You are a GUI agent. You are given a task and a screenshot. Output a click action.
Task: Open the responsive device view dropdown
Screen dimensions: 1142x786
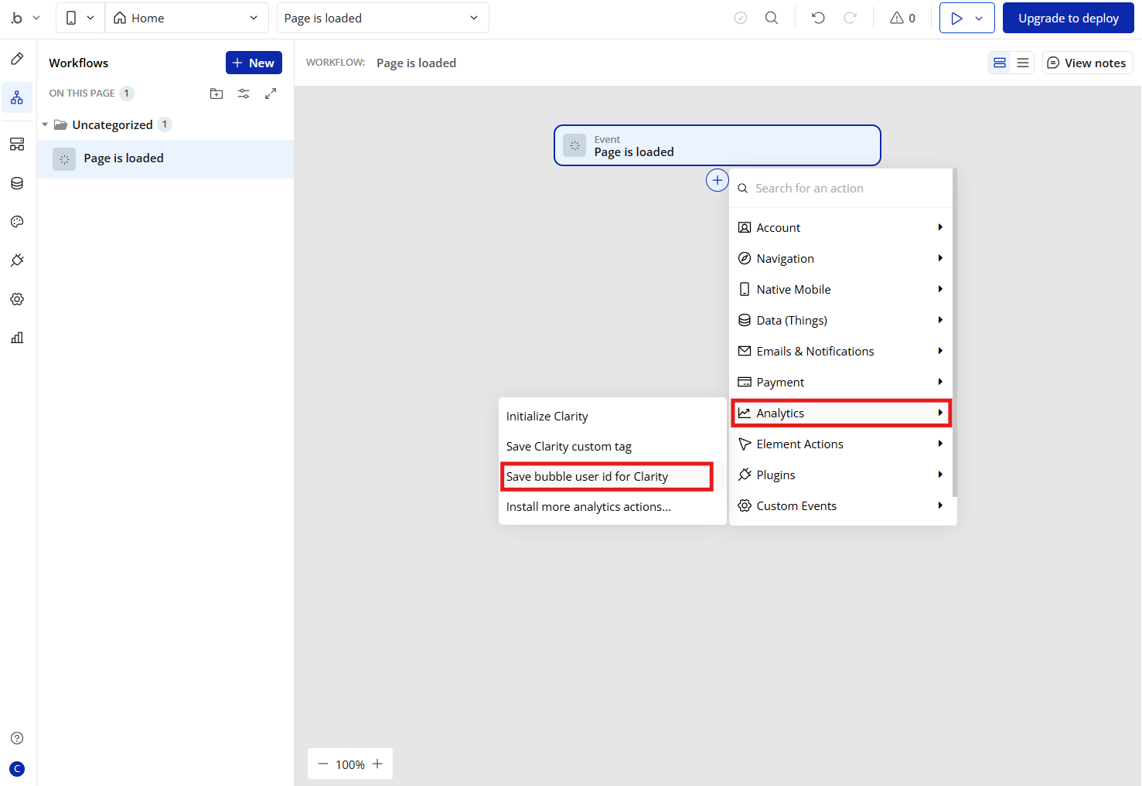(80, 18)
